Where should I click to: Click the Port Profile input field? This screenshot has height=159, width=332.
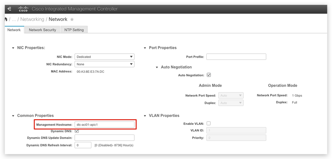[236, 57]
